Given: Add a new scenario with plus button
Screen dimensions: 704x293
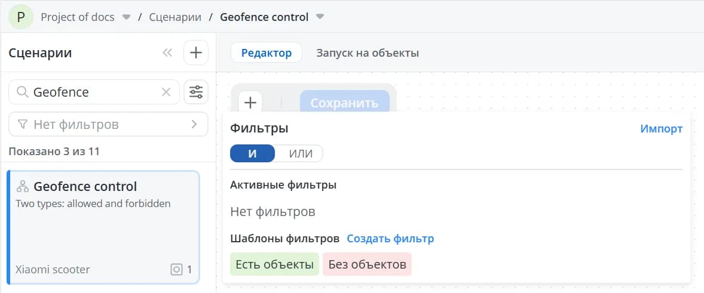Looking at the screenshot, I should point(196,53).
